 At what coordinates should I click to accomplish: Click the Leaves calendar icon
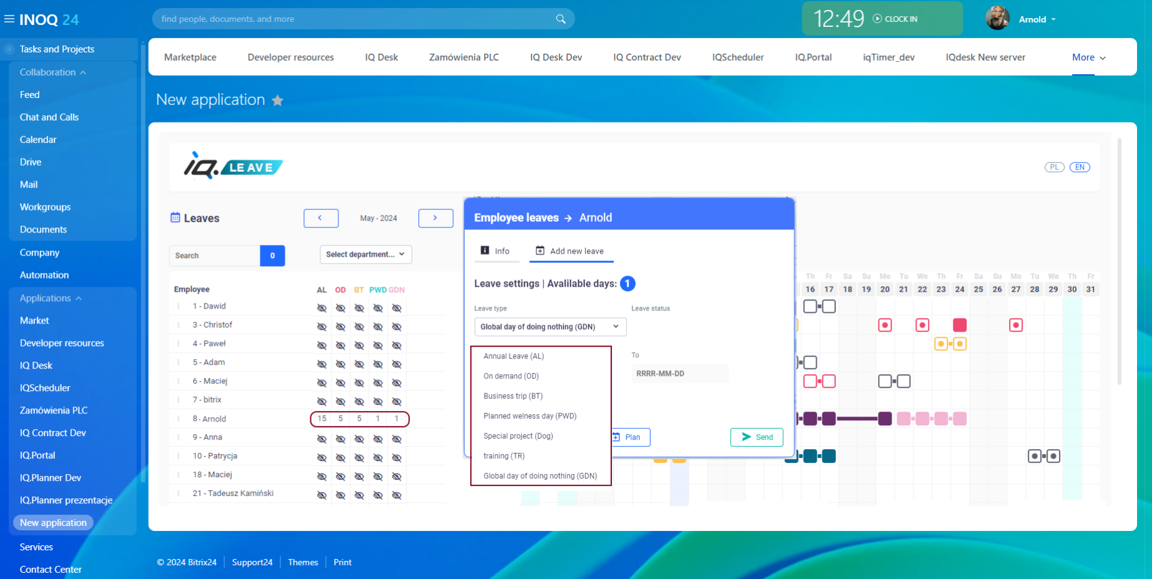175,217
